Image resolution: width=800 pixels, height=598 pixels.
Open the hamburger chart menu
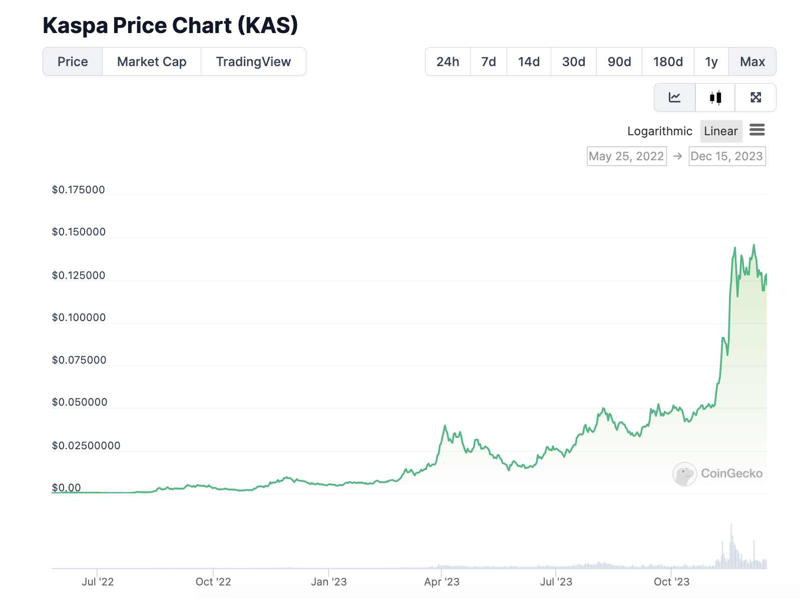(757, 130)
